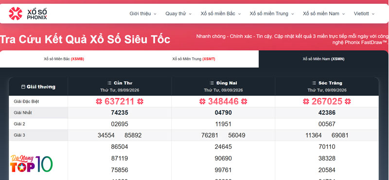Click special prize number 637211
The height and width of the screenshot is (180, 389).
click(120, 101)
